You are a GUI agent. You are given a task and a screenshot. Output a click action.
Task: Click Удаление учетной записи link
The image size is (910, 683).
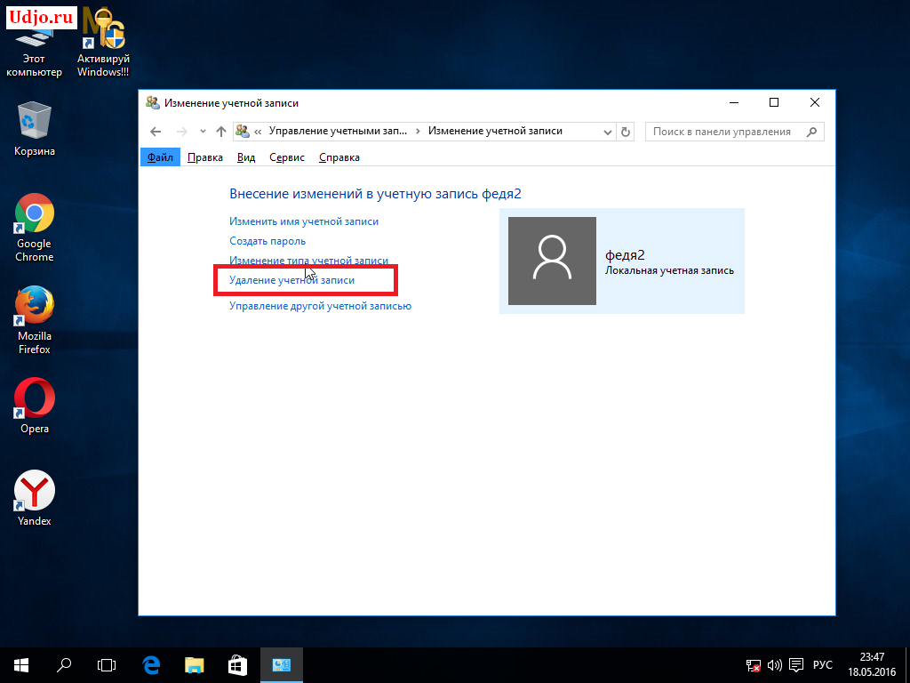tap(291, 280)
